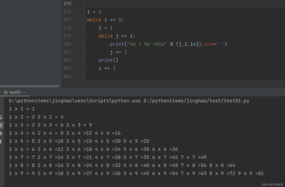
Task: Click the 'end=' argument in print call
Action: click(x=211, y=44)
